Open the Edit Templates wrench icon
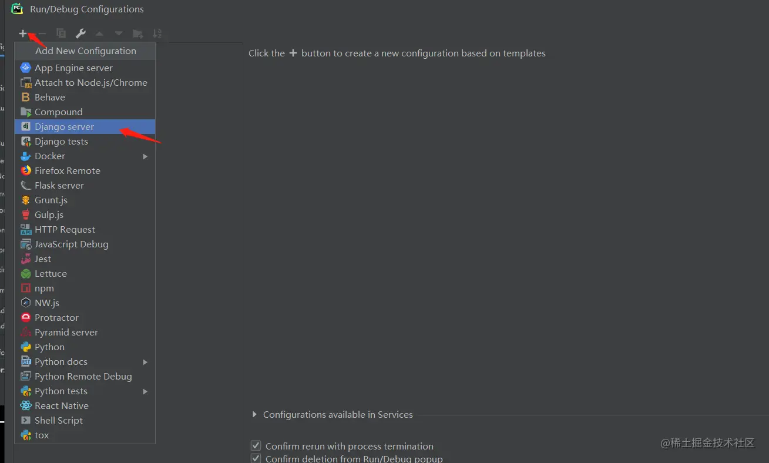The height and width of the screenshot is (463, 769). (x=80, y=33)
